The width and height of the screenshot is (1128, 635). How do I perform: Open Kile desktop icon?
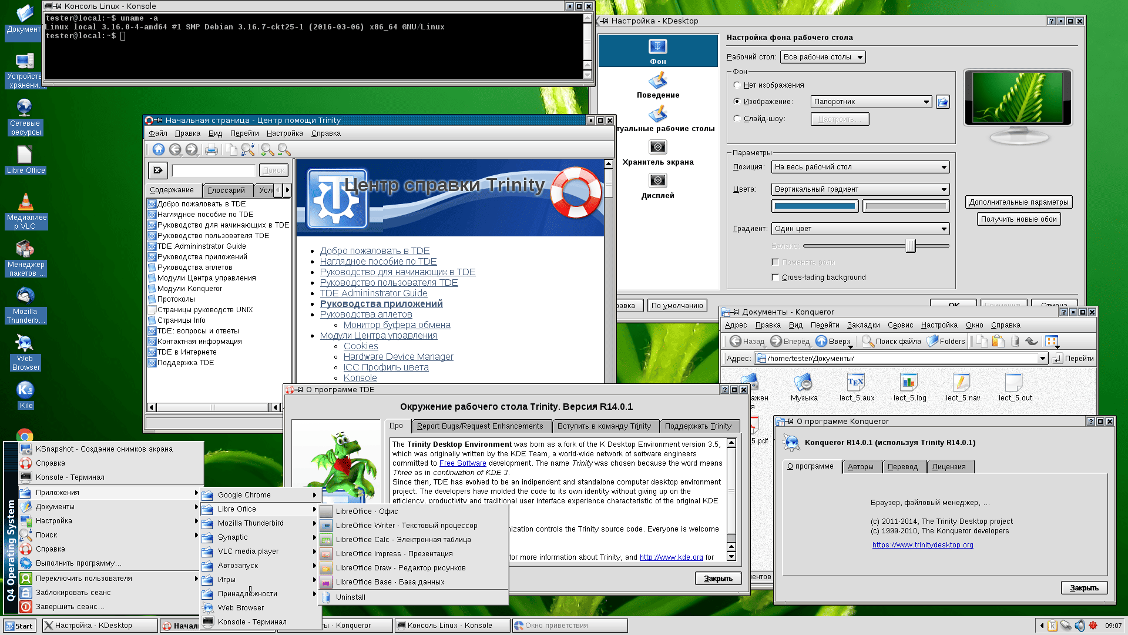pos(26,395)
